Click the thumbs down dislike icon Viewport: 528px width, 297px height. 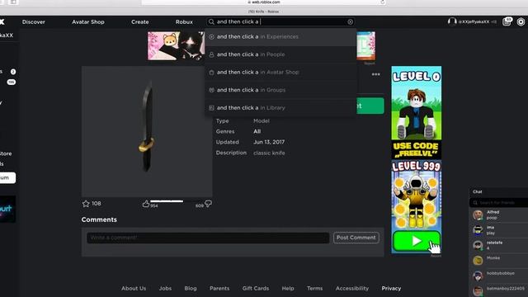tap(208, 204)
